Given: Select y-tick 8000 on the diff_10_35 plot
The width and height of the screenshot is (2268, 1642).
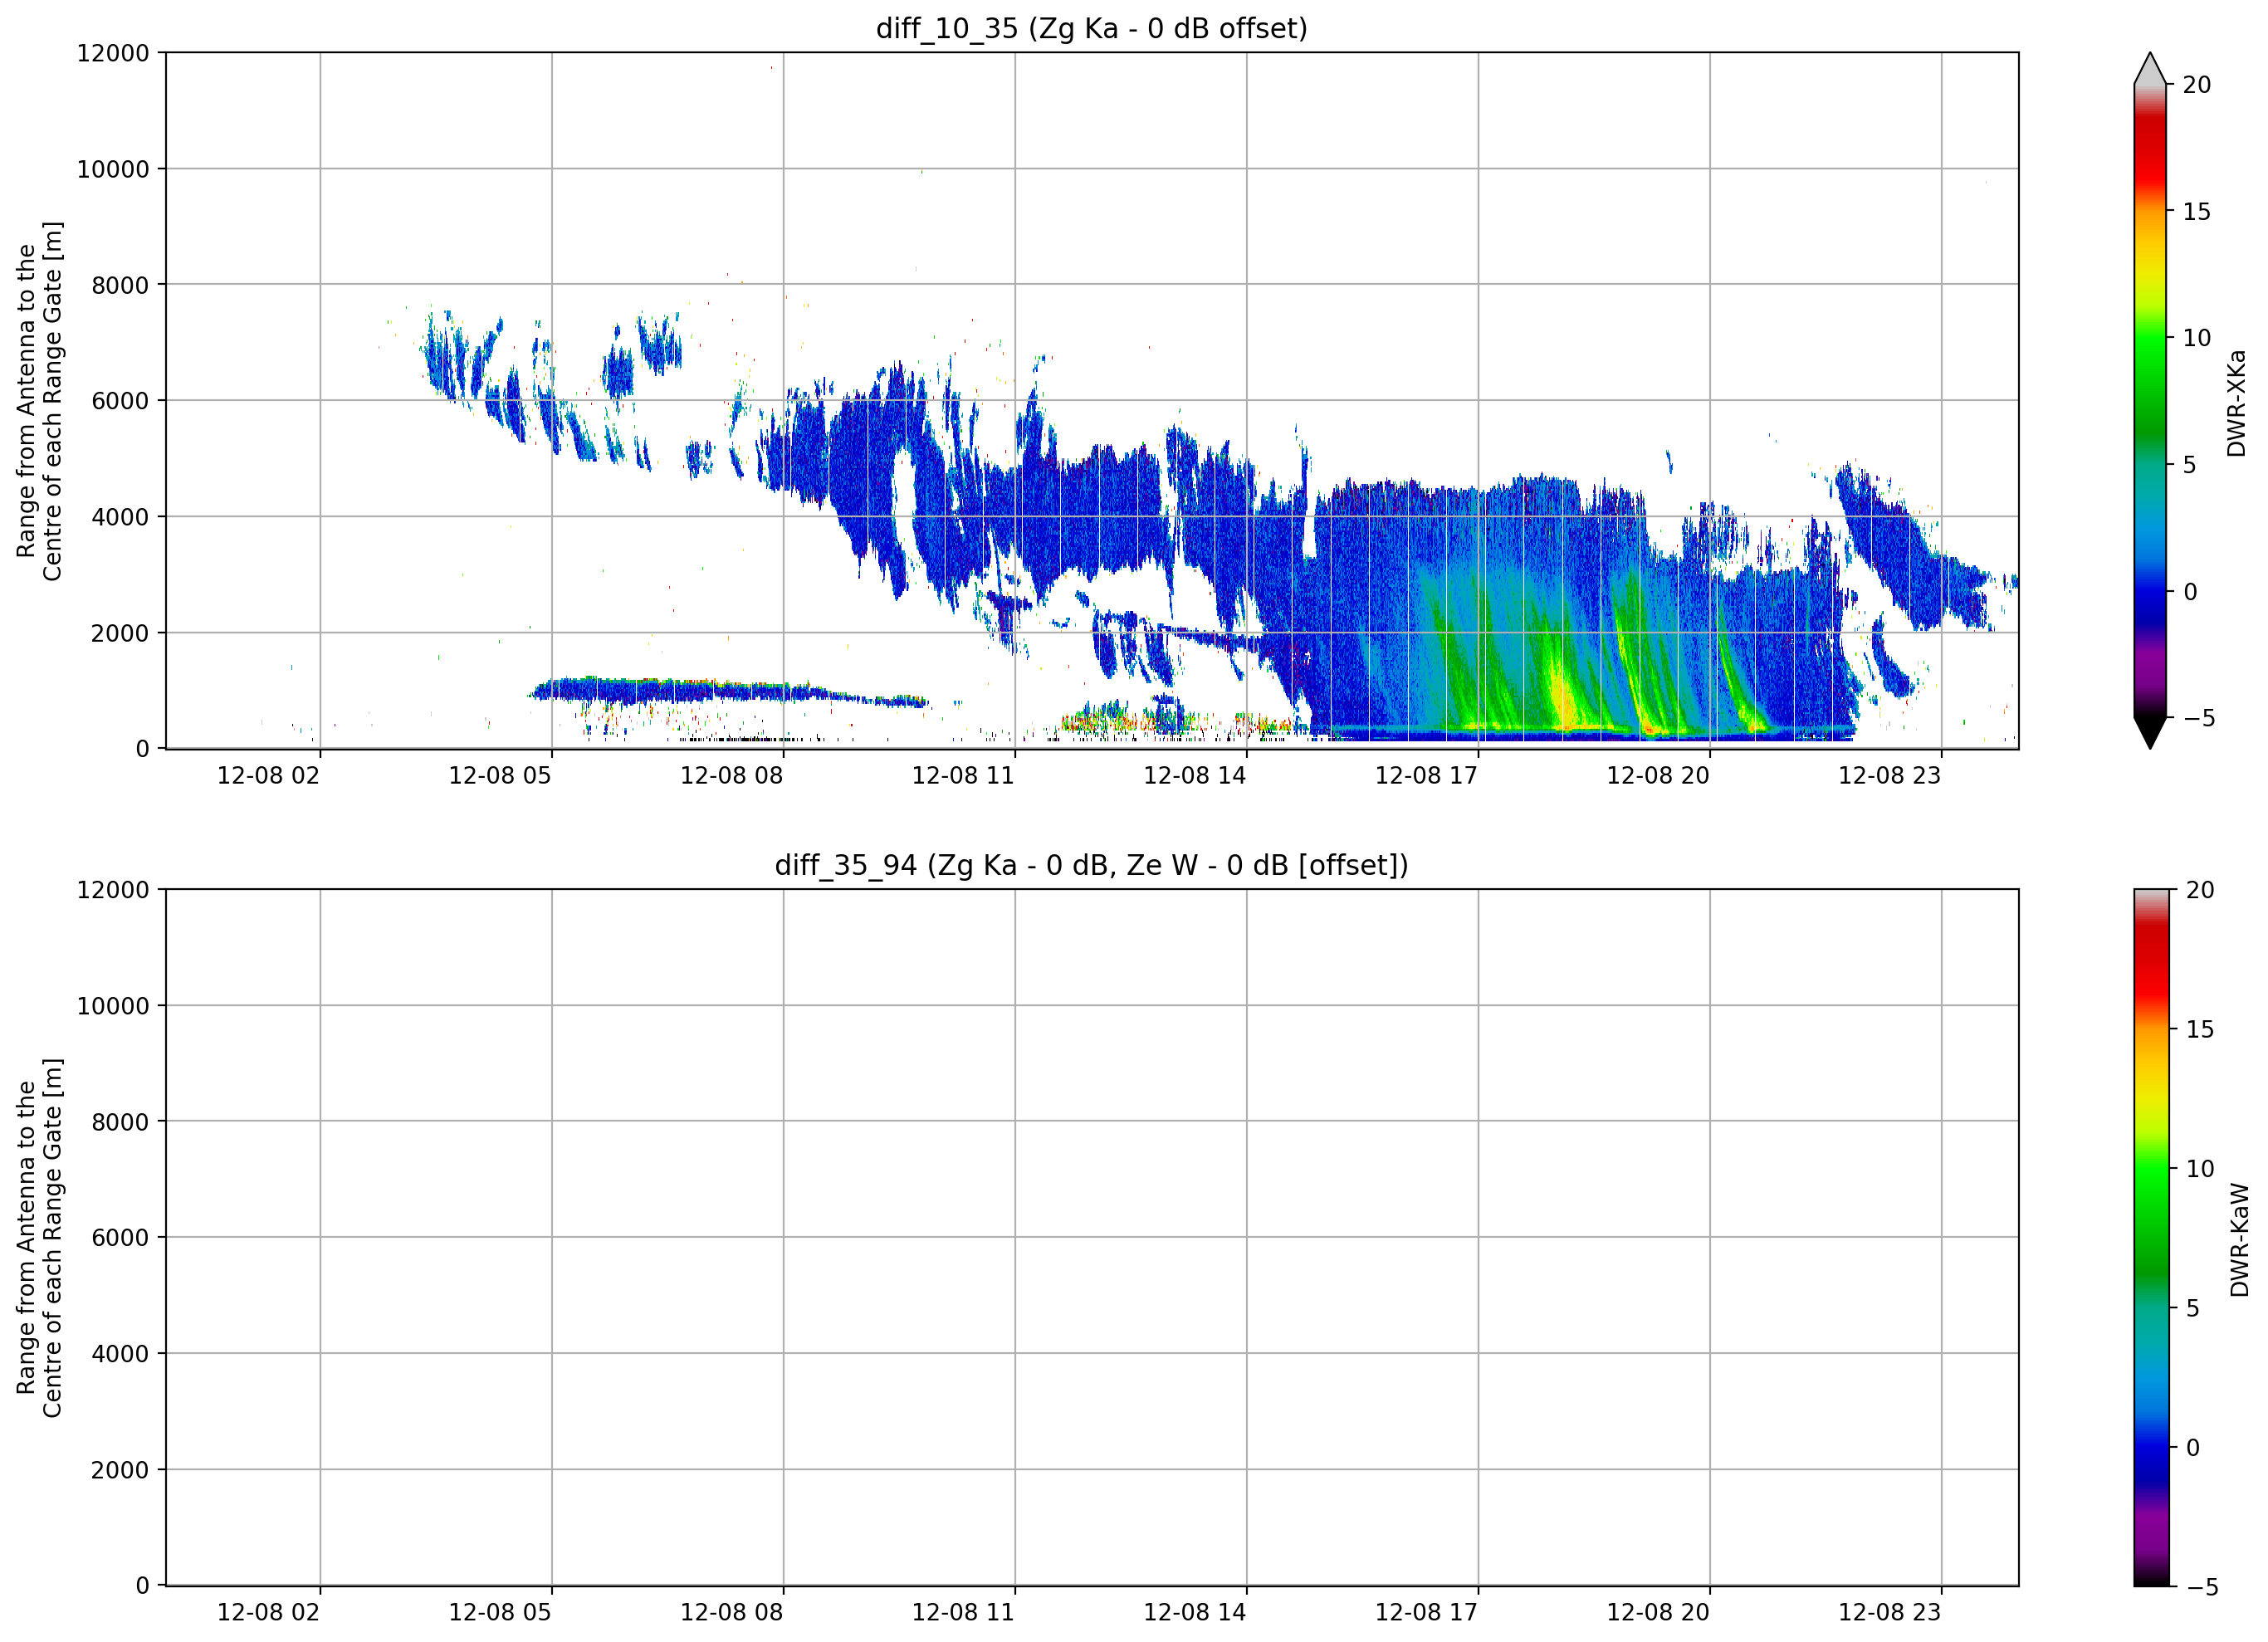Looking at the screenshot, I should tap(120, 286).
